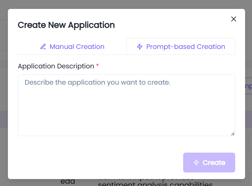Click the text area resize handle
Screen dimensions: 252x186
click(233, 134)
